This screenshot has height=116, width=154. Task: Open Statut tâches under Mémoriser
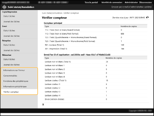(9, 59)
